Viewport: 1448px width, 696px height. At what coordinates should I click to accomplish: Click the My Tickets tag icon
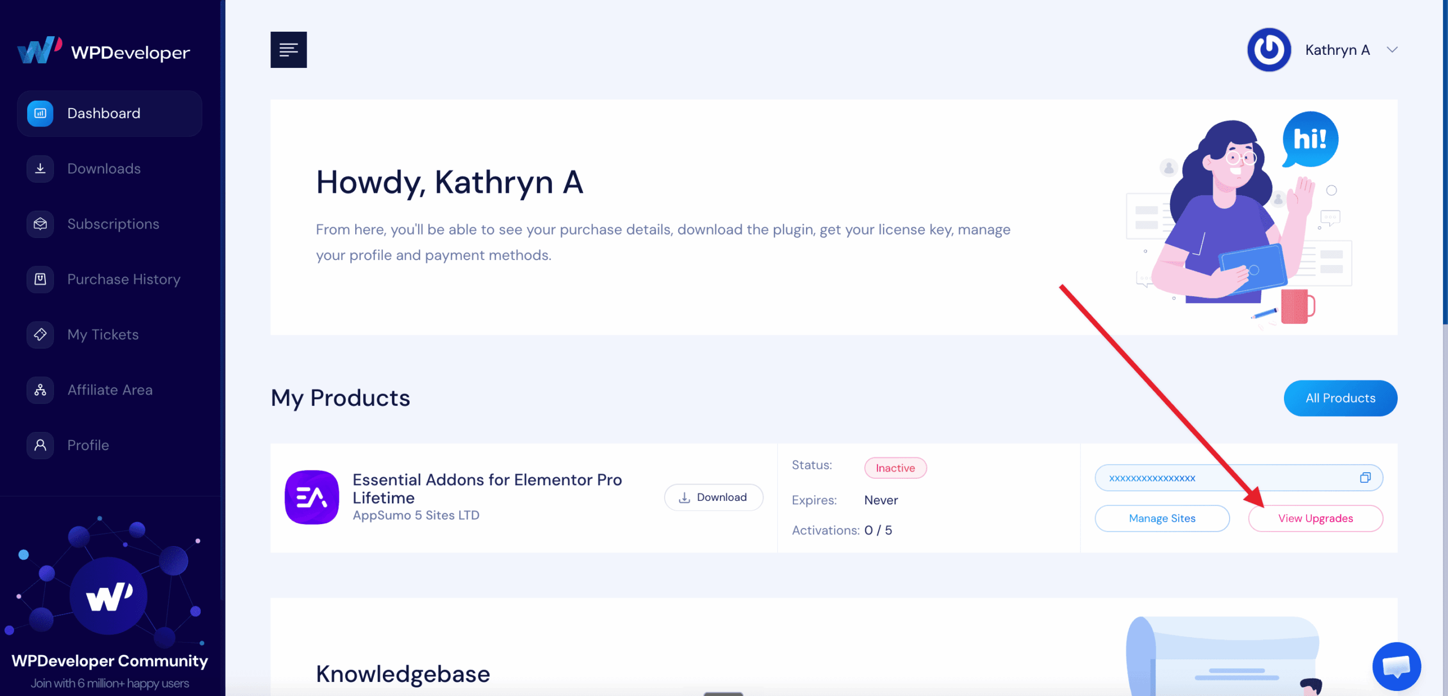pos(40,335)
